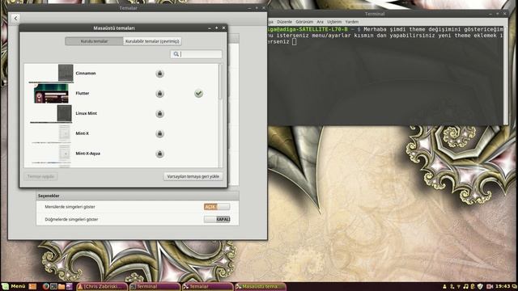Click the 'Mint-X-Aqua' theme name
The height and width of the screenshot is (291, 518).
click(87, 154)
